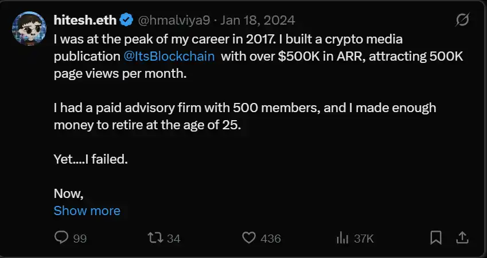
Task: Click the share upload arrow icon
Action: click(x=461, y=237)
